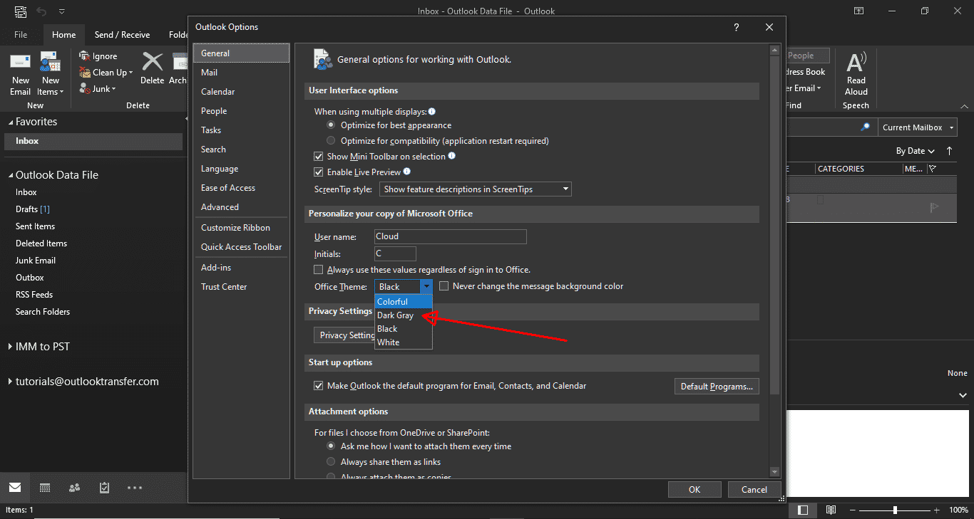This screenshot has width=974, height=519.
Task: Open Mail view envelope icon in navigation bar
Action: [15, 488]
